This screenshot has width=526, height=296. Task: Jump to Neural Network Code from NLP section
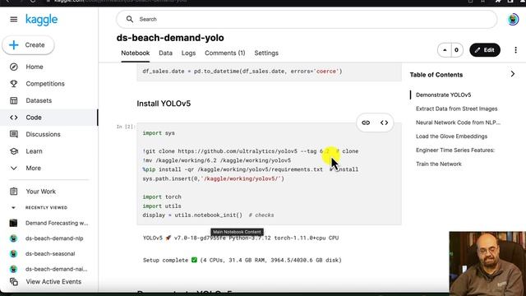pyautogui.click(x=458, y=123)
